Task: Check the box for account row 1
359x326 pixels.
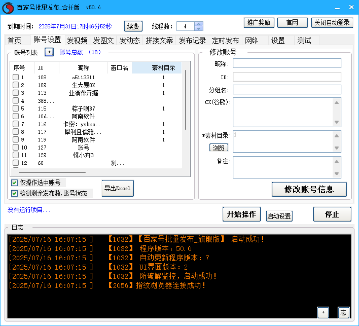Action: (16, 77)
